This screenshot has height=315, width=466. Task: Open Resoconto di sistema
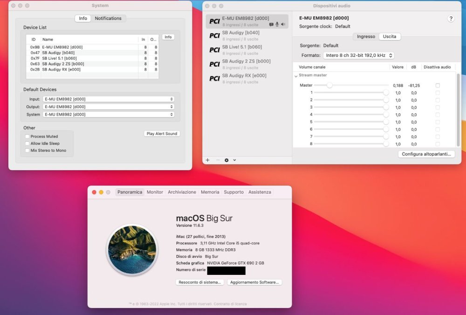pos(199,282)
